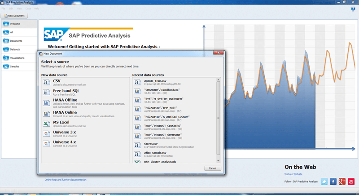Click the Universe 4.x title text
This screenshot has width=359, height=195.
65,142
